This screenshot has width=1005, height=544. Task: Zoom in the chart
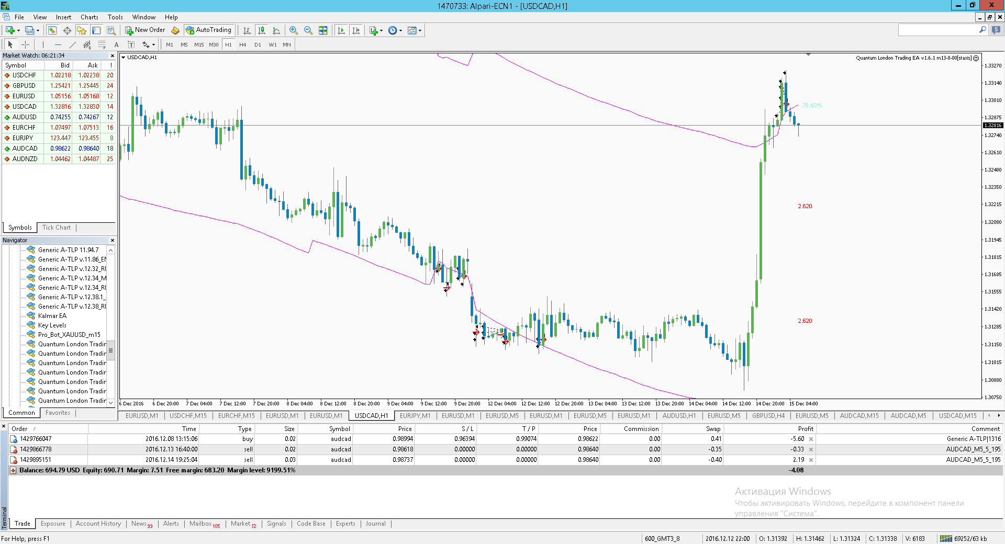point(294,30)
